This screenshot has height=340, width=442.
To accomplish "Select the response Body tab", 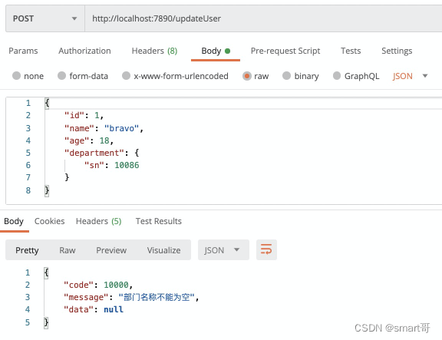I will [14, 221].
